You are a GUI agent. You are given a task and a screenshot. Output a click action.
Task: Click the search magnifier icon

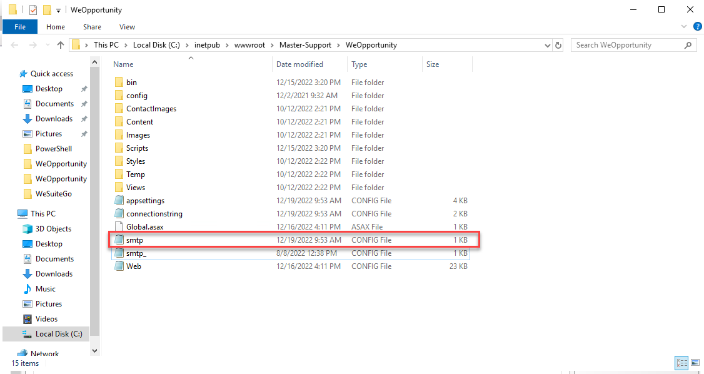click(687, 45)
